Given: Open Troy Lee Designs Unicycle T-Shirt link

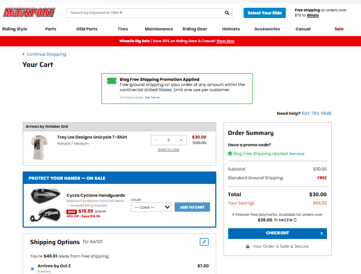Looking at the screenshot, I should point(92,137).
